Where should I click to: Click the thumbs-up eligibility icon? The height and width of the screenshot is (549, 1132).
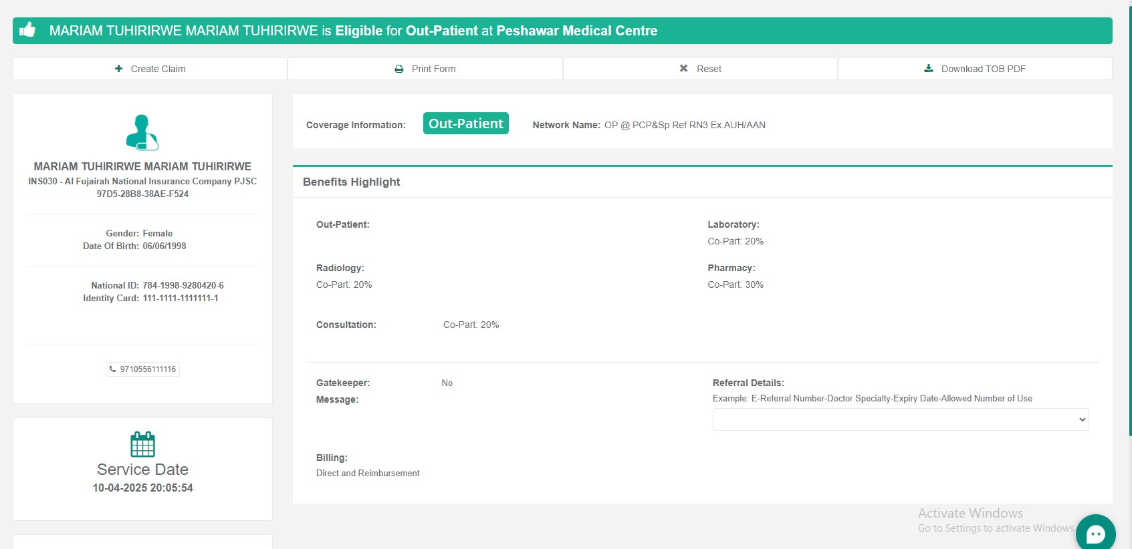pyautogui.click(x=27, y=30)
